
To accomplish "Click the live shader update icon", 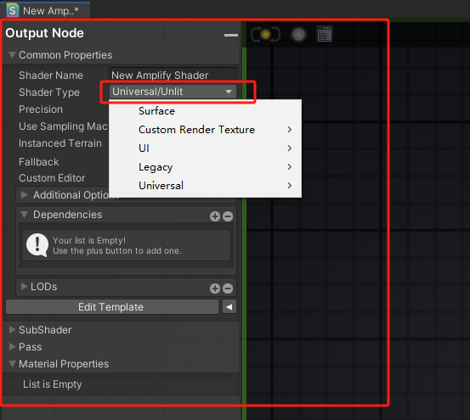I will point(265,35).
